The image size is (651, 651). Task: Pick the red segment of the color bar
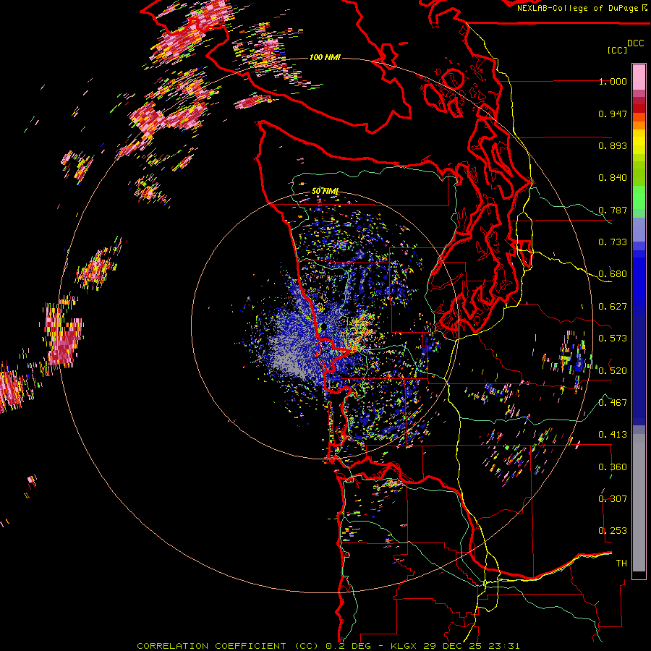coord(639,109)
